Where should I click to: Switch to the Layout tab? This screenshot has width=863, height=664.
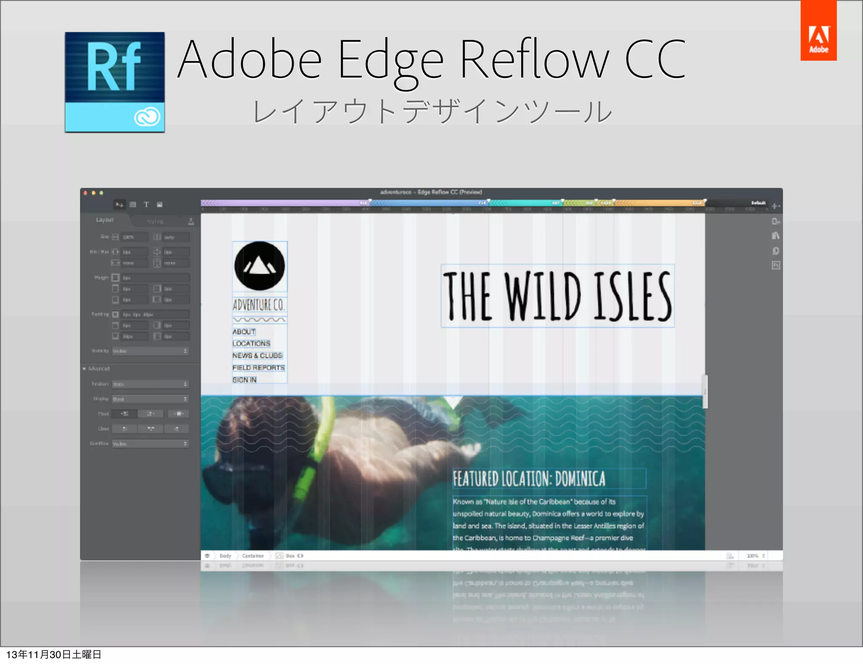coord(105,220)
